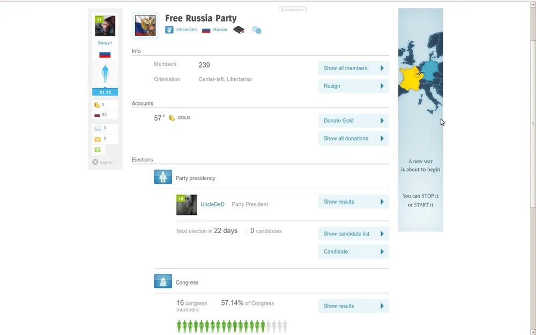Click the Resign button
Screen dimensions: 536x335
pos(353,86)
